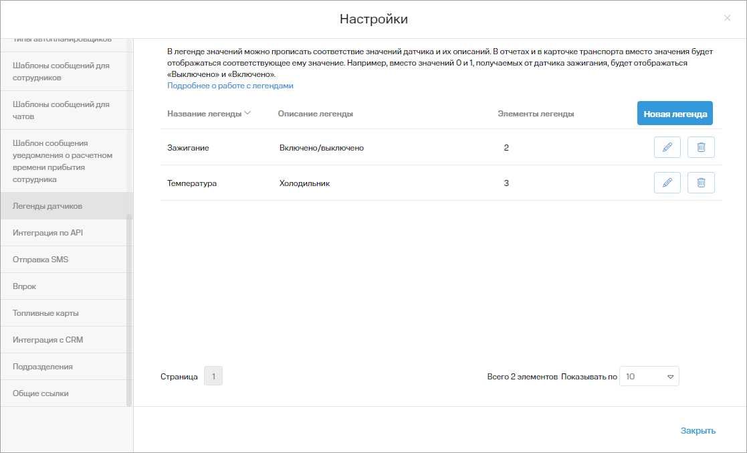This screenshot has width=747, height=453.
Task: Select Интеграция по API menu item
Action: pos(64,233)
